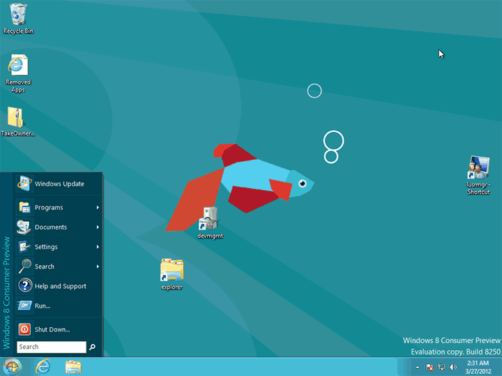Launch Internet Explorer from the taskbar
The width and height of the screenshot is (502, 376).
click(43, 366)
